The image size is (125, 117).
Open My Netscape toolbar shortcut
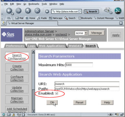point(56,18)
